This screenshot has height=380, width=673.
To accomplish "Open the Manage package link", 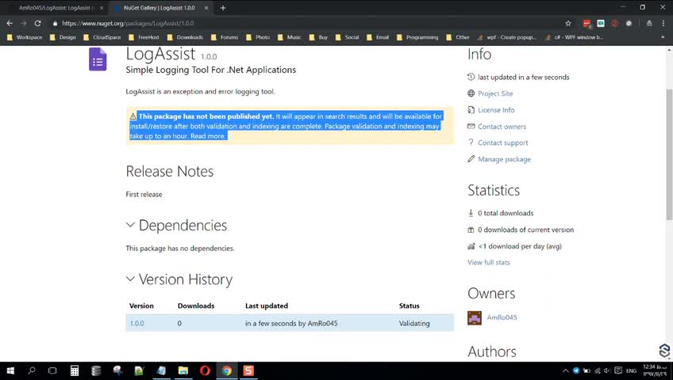I will coord(504,159).
